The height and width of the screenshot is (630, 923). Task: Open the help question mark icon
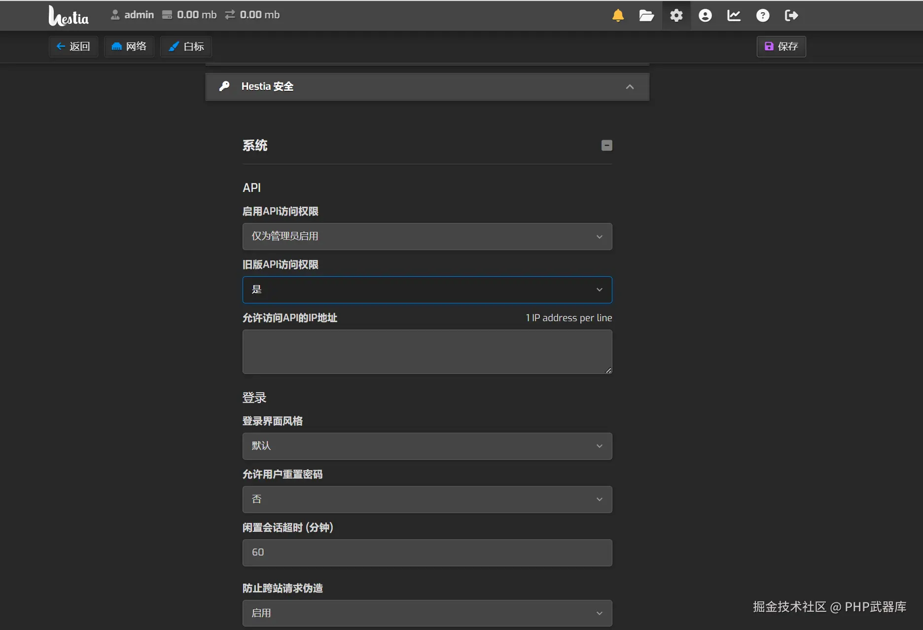[x=762, y=15]
